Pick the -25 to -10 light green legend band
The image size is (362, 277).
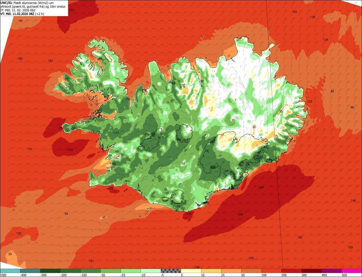coord(131,271)
